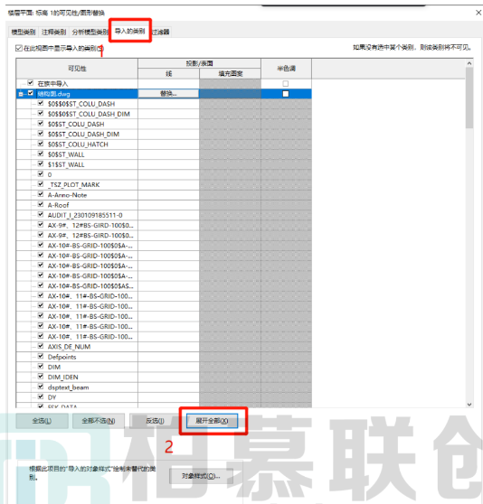Switch to the 模型类别 tab
Image resolution: width=483 pixels, height=504 pixels.
pos(24,32)
